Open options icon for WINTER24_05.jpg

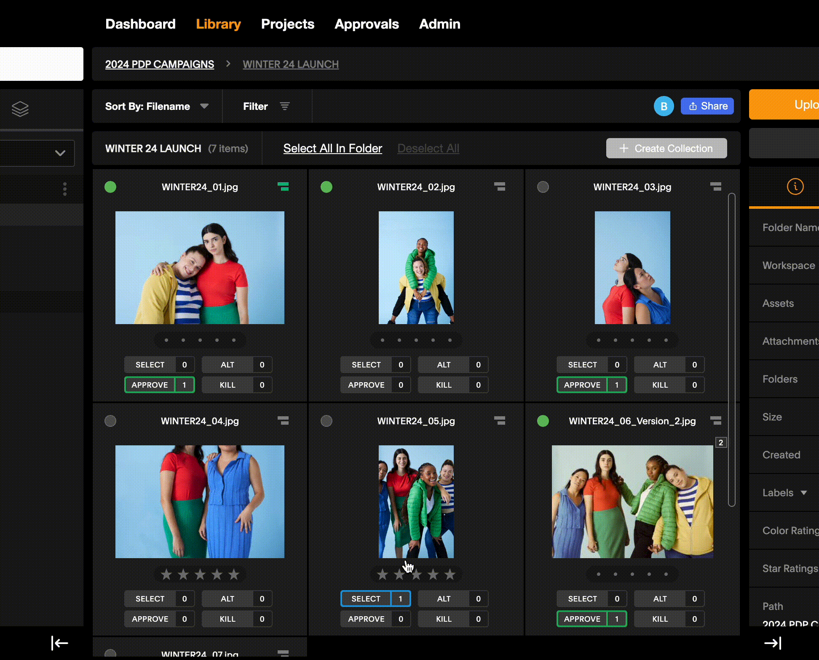pos(500,420)
